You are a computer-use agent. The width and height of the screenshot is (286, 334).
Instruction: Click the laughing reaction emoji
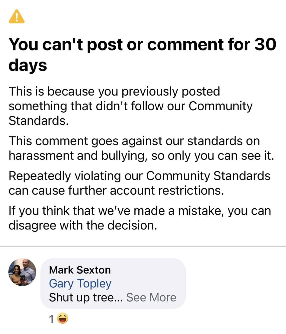(x=63, y=319)
